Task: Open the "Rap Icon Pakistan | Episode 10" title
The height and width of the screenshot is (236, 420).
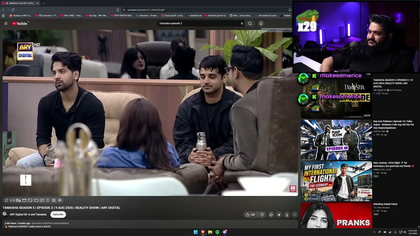Action: point(393,125)
